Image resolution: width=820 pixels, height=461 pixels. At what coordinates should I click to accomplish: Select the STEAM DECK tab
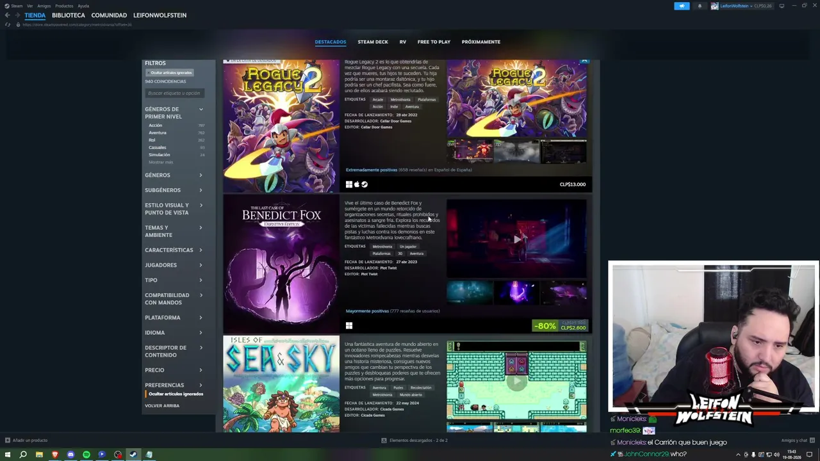coord(373,42)
